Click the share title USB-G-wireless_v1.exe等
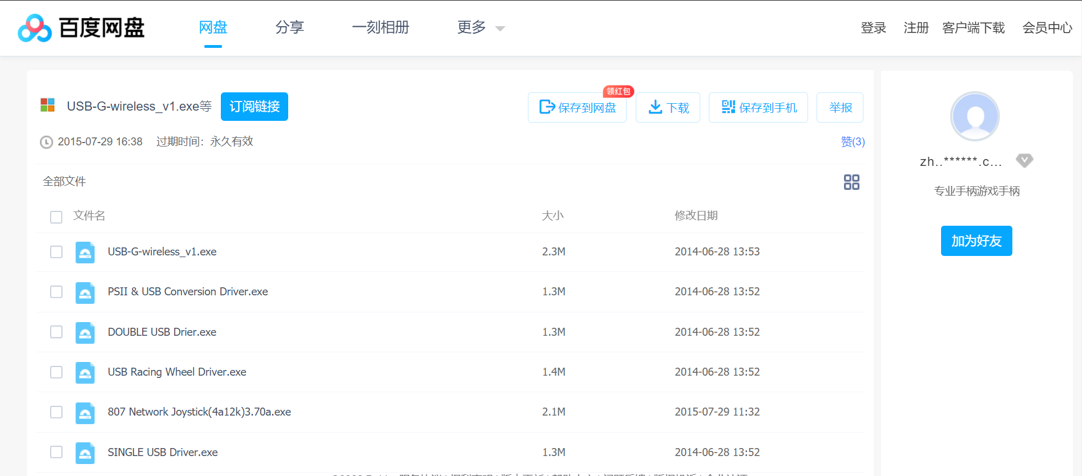Image resolution: width=1082 pixels, height=476 pixels. pos(139,106)
